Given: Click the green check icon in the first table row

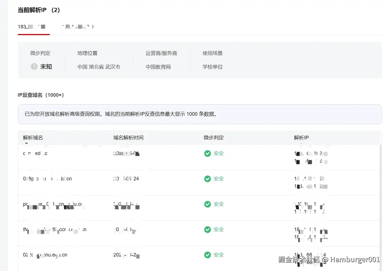Looking at the screenshot, I should pyautogui.click(x=207, y=153).
